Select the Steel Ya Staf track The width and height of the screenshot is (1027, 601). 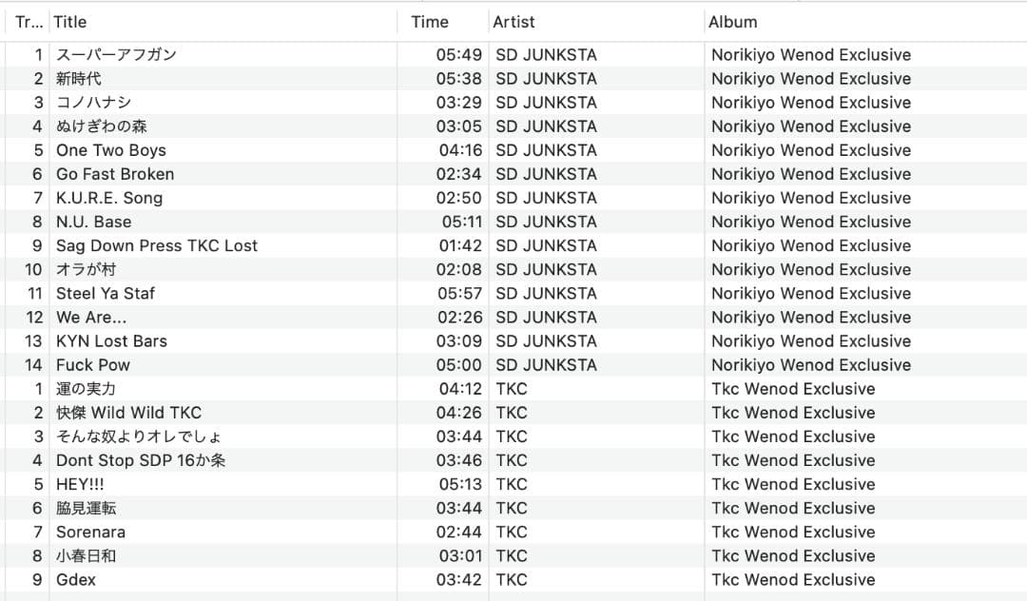coord(106,293)
